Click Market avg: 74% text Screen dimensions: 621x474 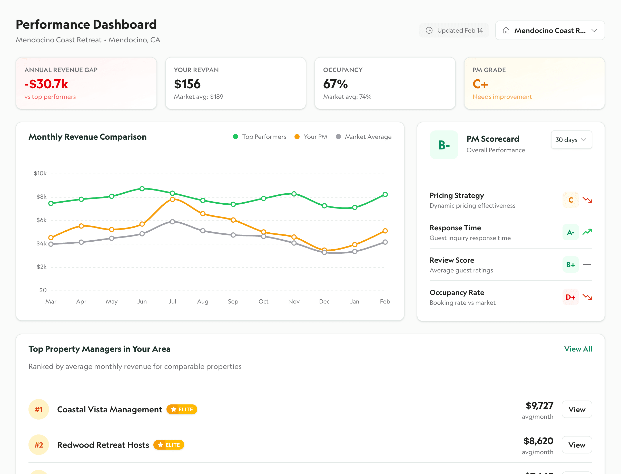pyautogui.click(x=347, y=97)
